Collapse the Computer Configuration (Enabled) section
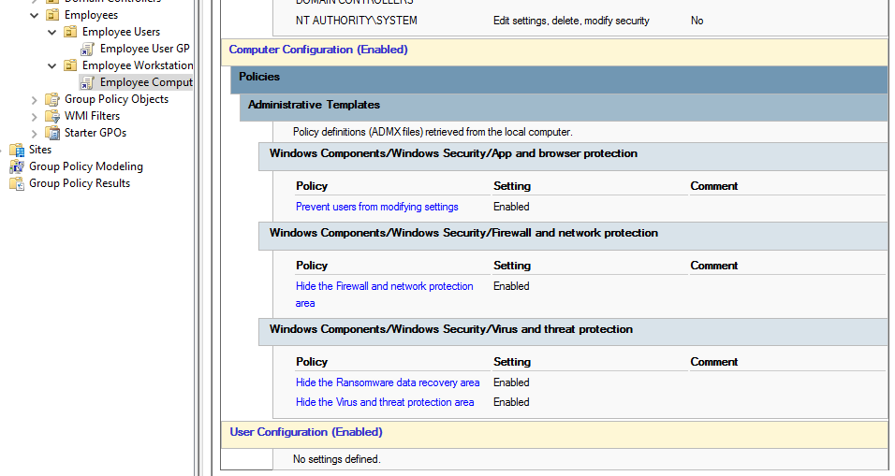The height and width of the screenshot is (476, 895). point(318,50)
